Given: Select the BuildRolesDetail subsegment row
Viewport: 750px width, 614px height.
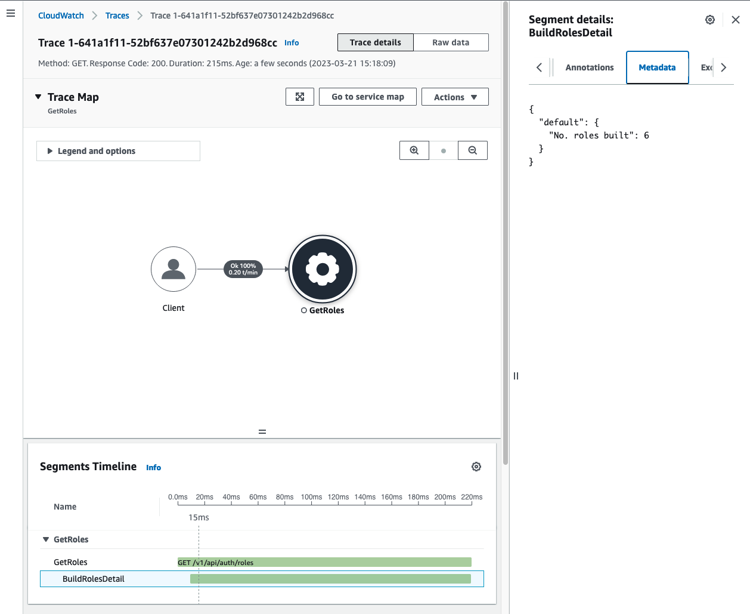Looking at the screenshot, I should (x=262, y=579).
